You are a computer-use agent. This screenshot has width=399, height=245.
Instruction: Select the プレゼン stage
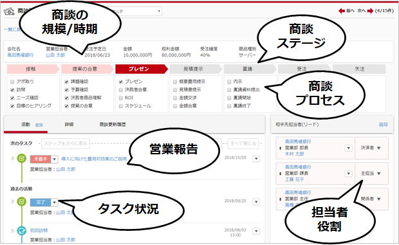[142, 69]
